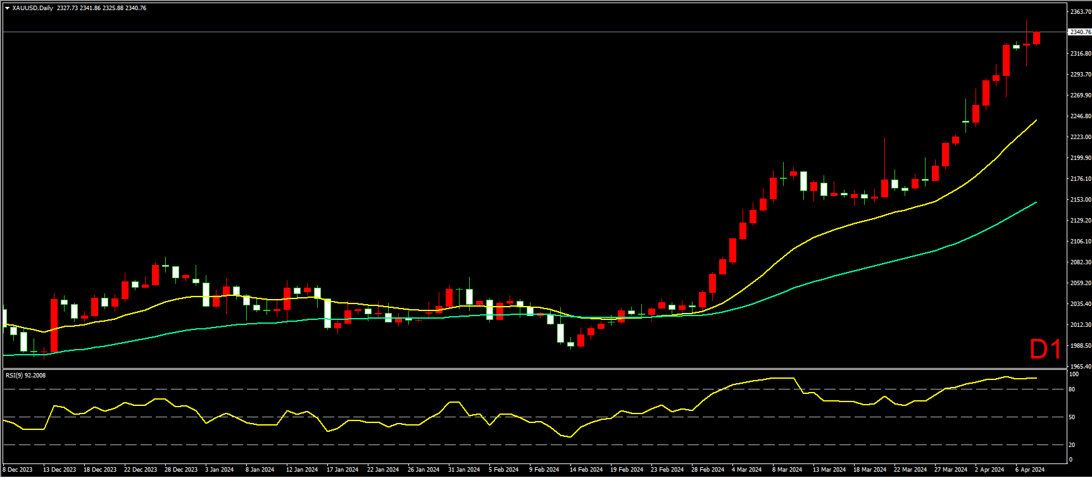Click the 2363.70 price axis label
Viewport: 1092px width, 478px height.
[x=1081, y=12]
